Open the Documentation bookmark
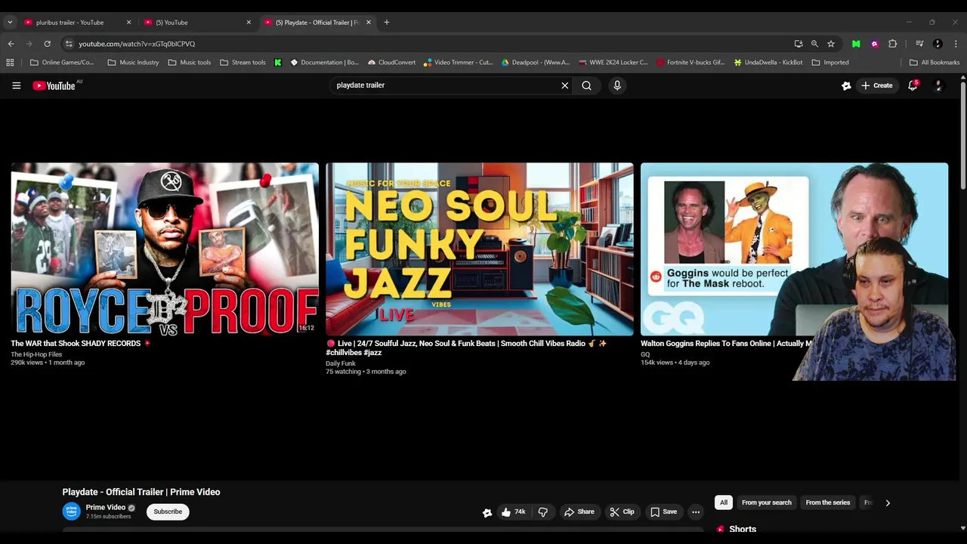 (x=325, y=63)
